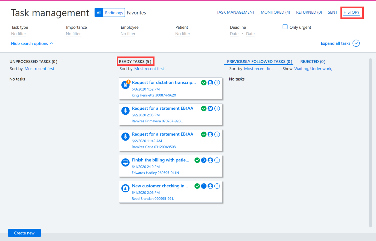Click the New customer checking in house icon
The height and width of the screenshot is (241, 376).
click(126, 188)
